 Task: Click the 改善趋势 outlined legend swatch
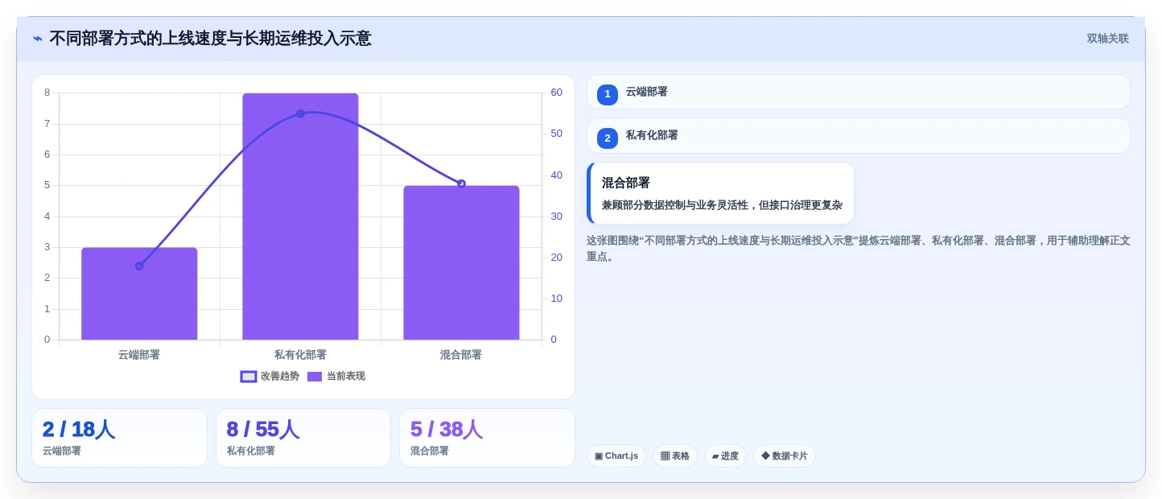pos(249,377)
